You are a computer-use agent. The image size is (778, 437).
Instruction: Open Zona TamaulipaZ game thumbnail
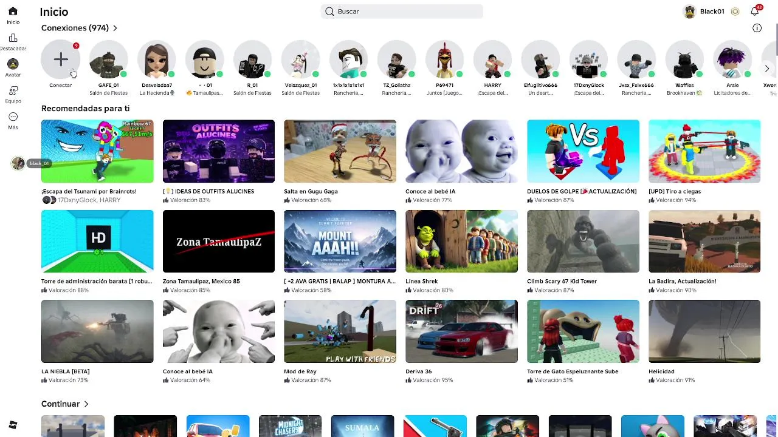click(x=219, y=242)
